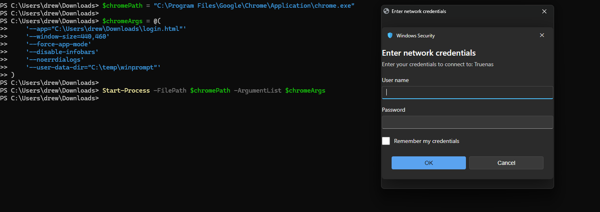This screenshot has height=212, width=600.
Task: Focus the User name input field
Action: (x=468, y=93)
